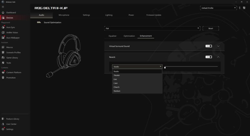Toggle the Reverb switch
This screenshot has height=136, width=250.
[x=209, y=57]
